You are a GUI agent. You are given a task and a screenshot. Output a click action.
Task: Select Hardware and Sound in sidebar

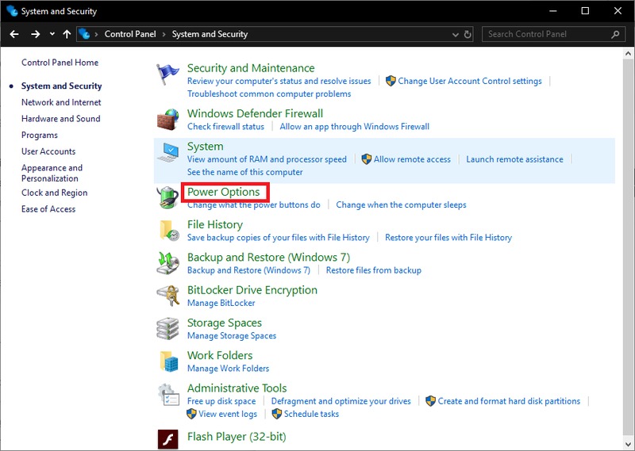point(60,119)
